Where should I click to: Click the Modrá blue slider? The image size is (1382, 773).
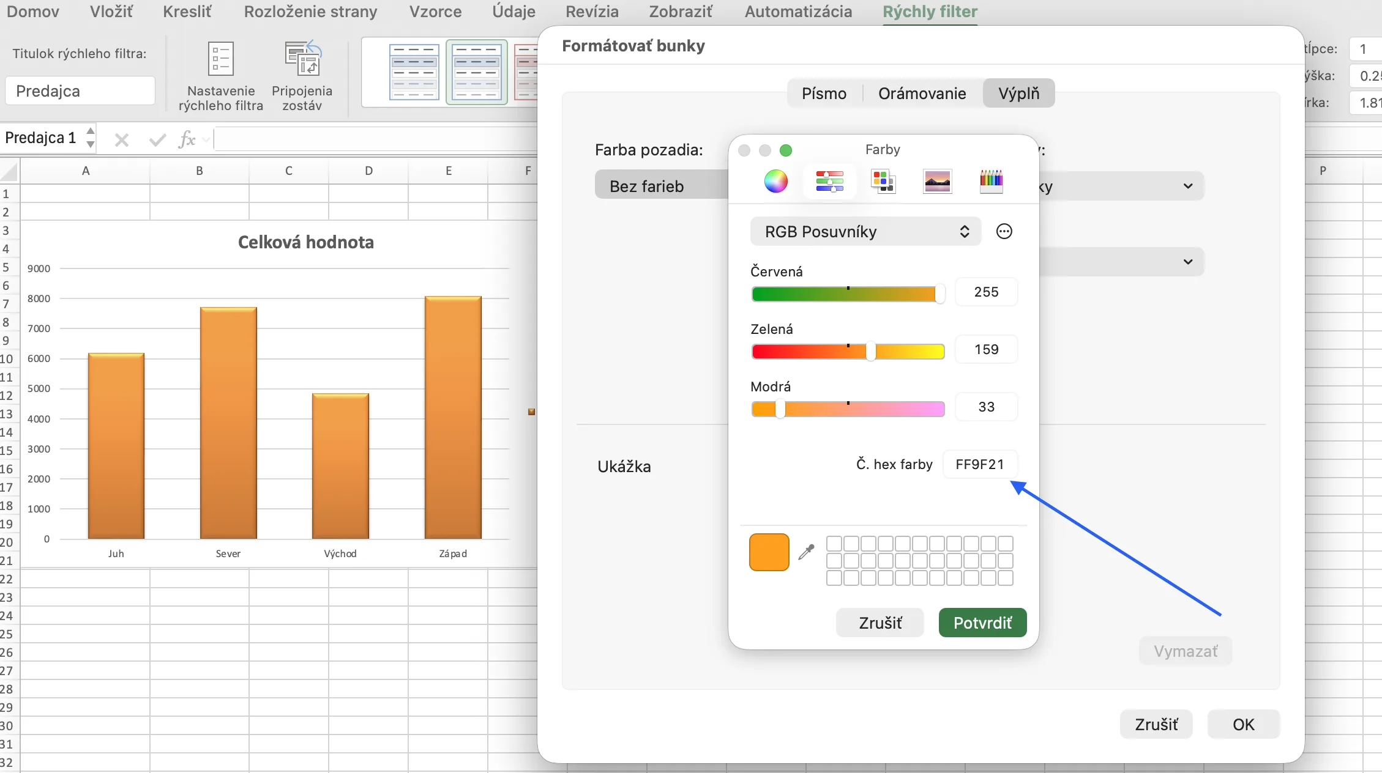click(848, 409)
